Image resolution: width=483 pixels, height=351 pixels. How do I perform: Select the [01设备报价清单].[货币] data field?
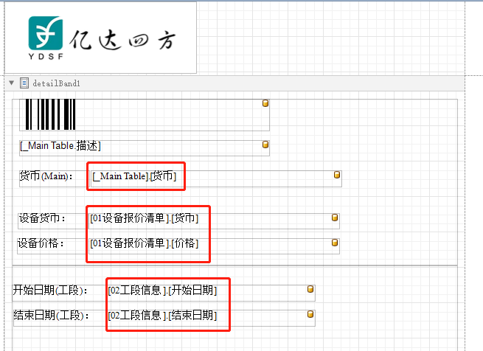(145, 218)
